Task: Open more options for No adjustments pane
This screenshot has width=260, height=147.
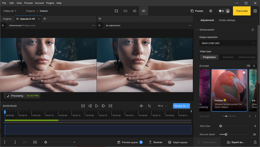Action: (x=190, y=25)
